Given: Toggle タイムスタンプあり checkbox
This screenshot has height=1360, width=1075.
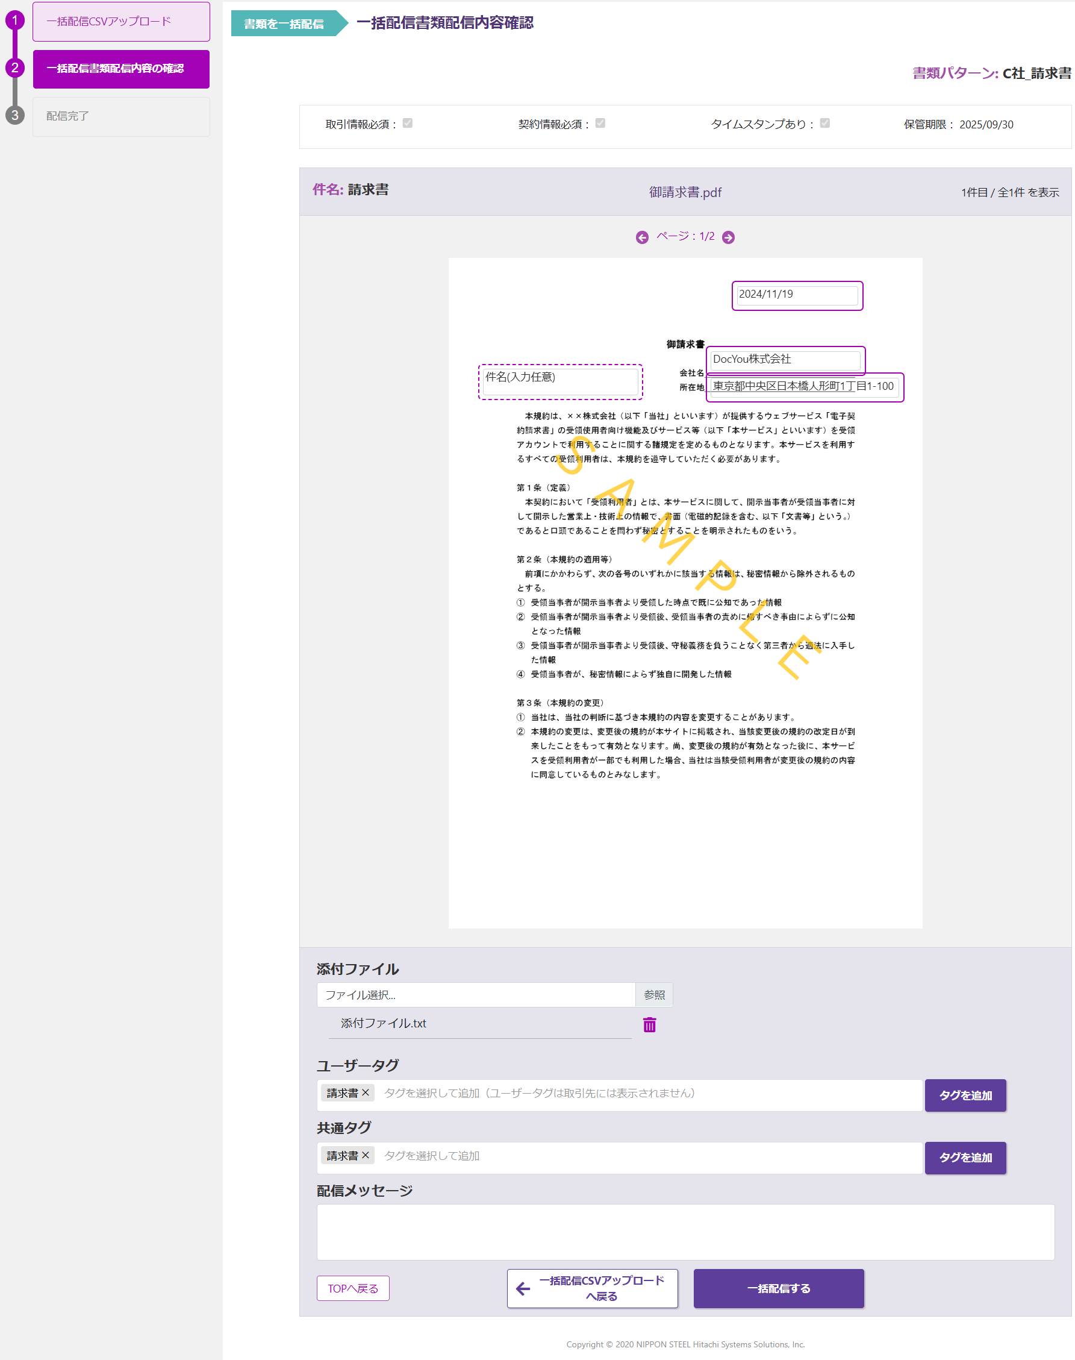Looking at the screenshot, I should point(824,124).
